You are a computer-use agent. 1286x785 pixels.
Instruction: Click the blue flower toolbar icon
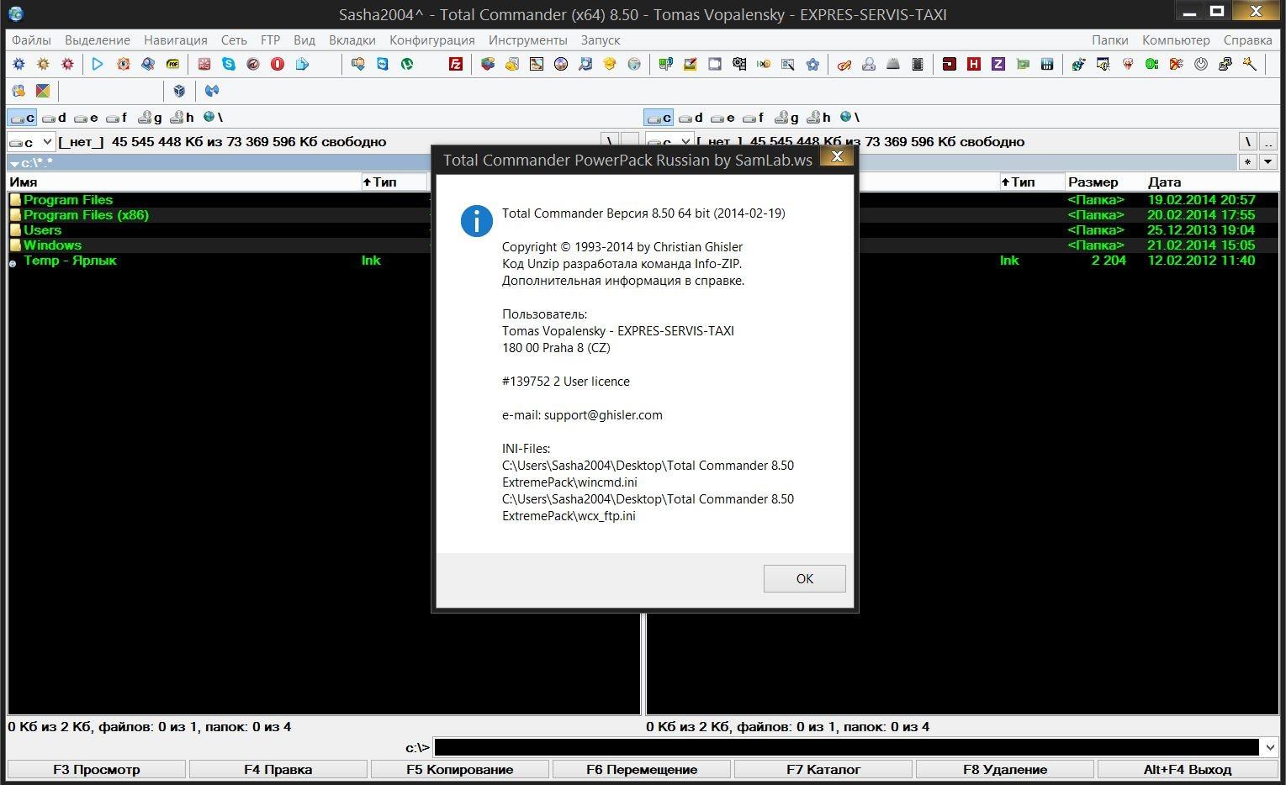[812, 64]
